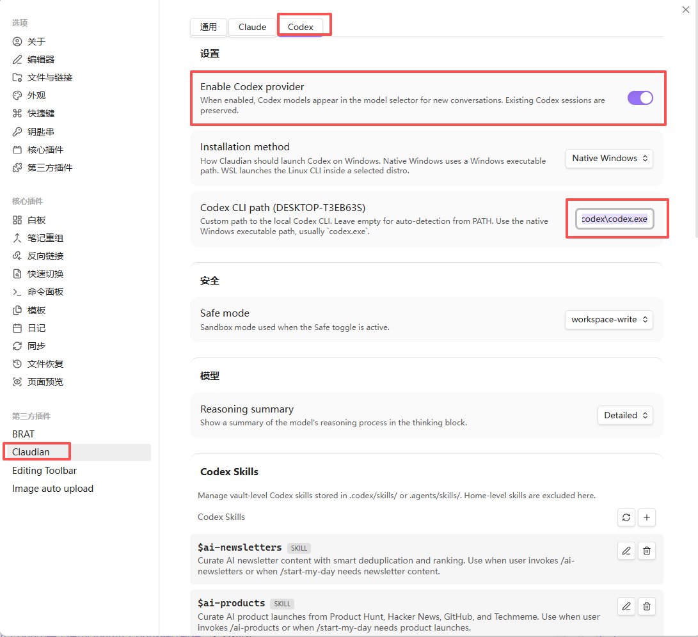Edit the $ai-newsletters skill
Screen dimensions: 698x637
tap(626, 551)
